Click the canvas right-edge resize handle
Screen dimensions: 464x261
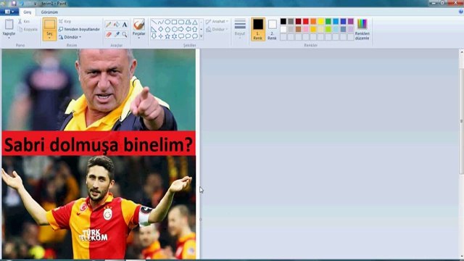point(200,220)
